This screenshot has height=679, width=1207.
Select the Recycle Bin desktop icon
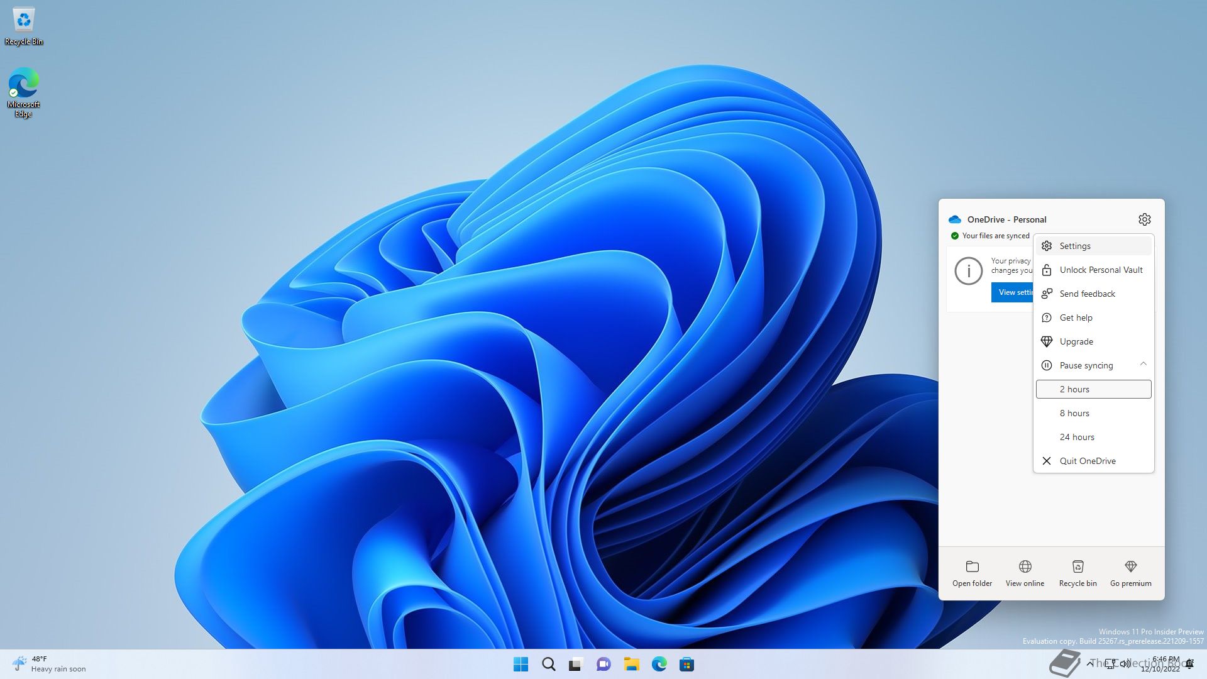24,26
